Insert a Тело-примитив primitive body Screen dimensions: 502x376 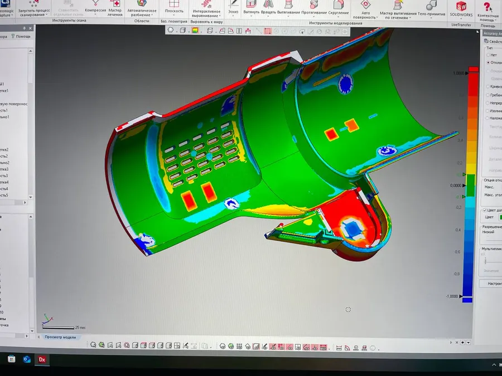431,8
